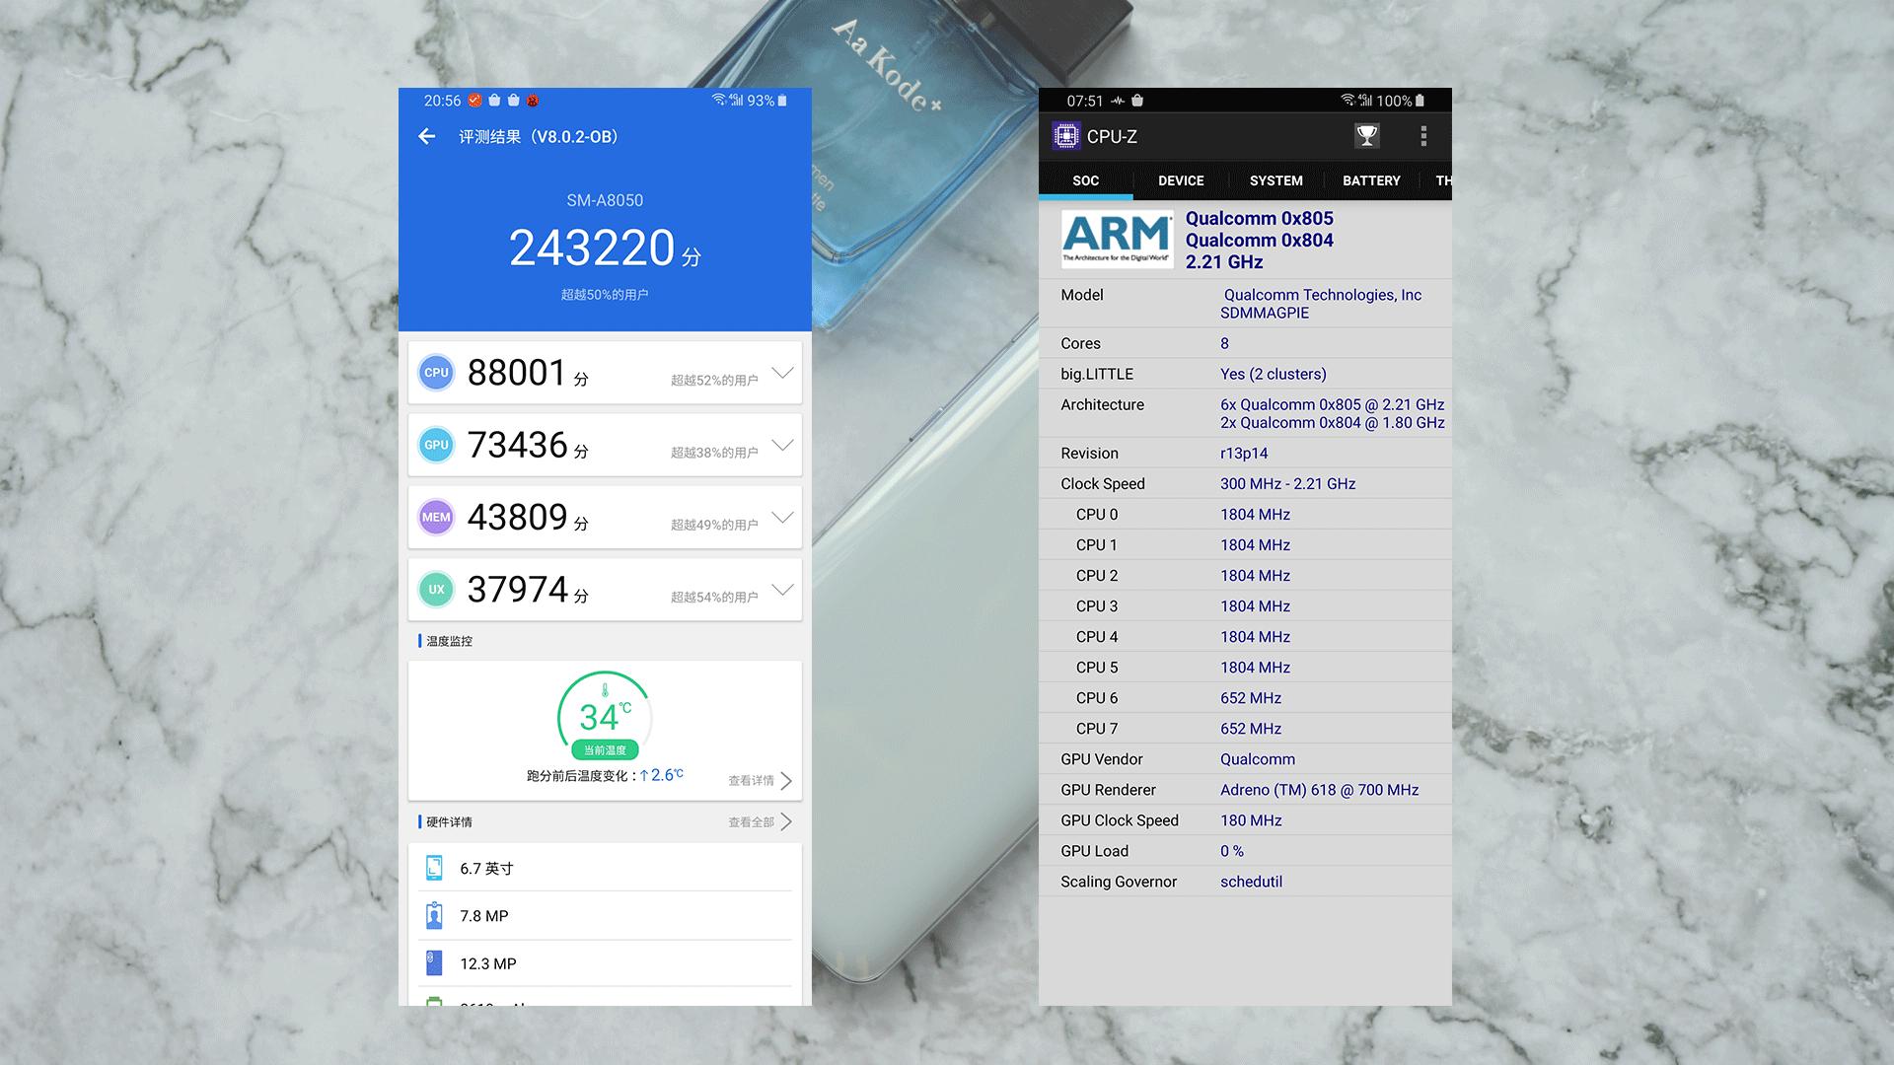The height and width of the screenshot is (1065, 1894).
Task: Click the GPU score badge icon
Action: point(436,445)
